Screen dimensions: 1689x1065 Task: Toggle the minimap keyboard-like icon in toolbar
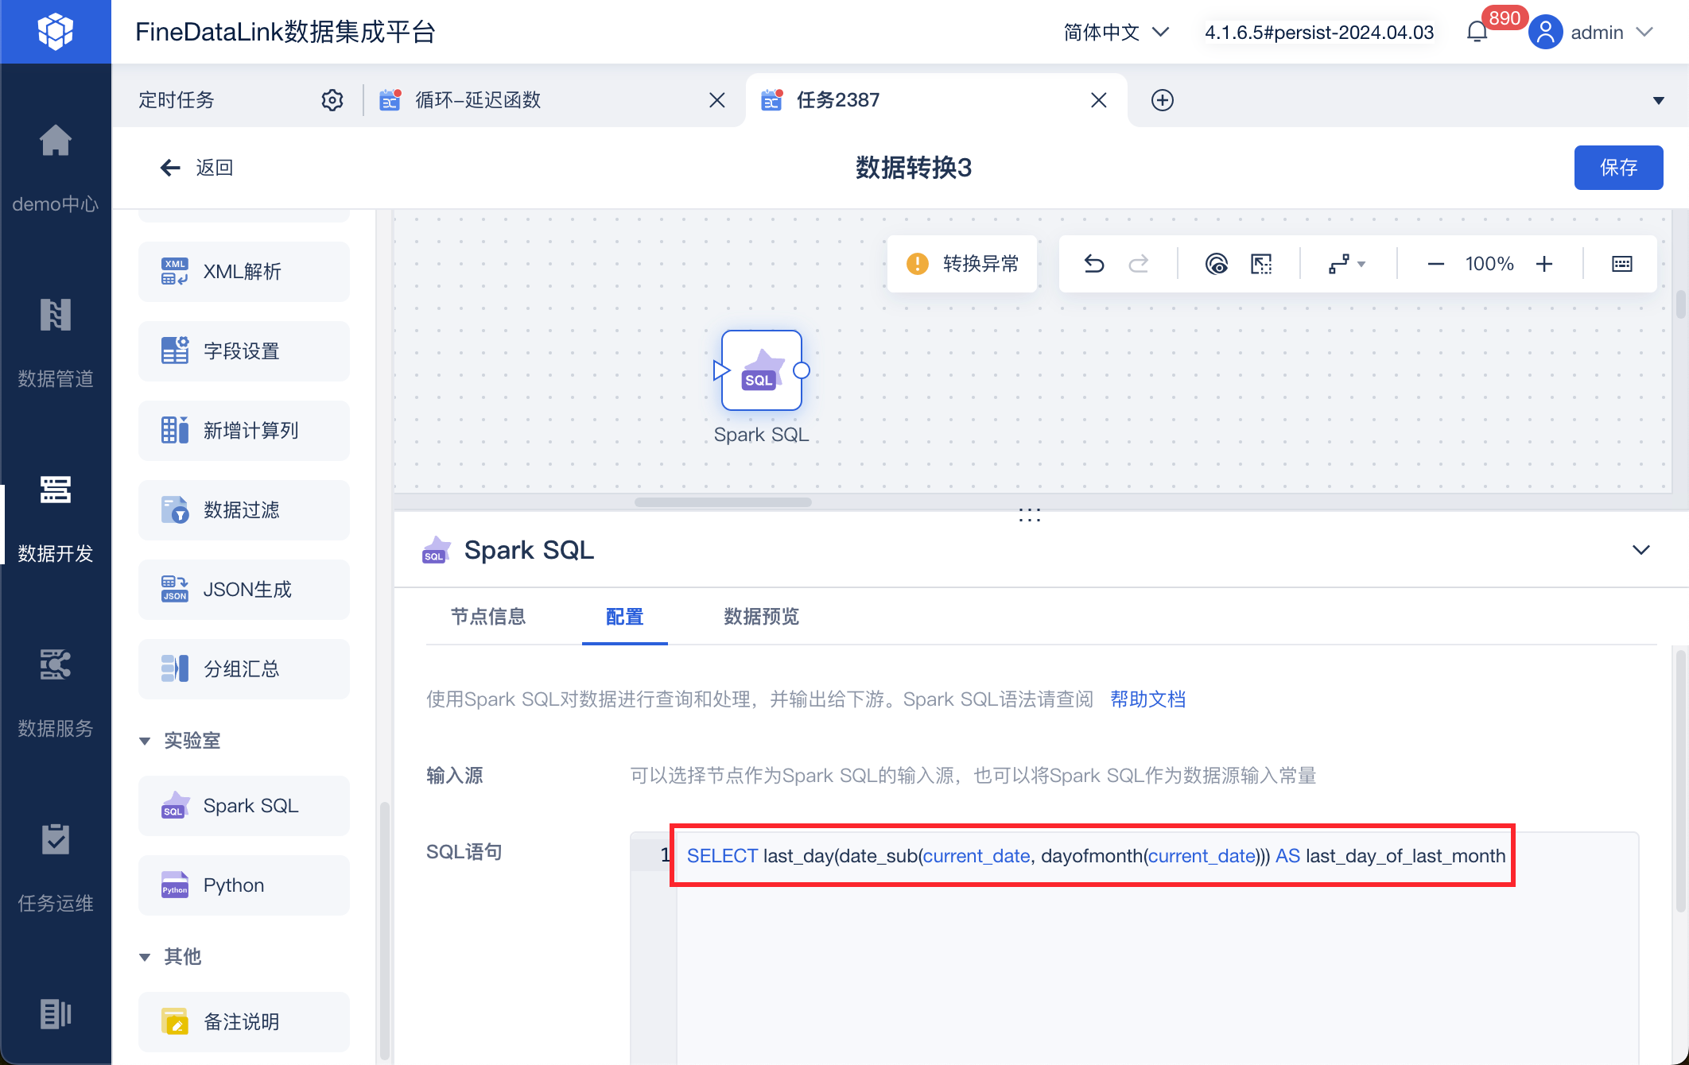click(1622, 264)
